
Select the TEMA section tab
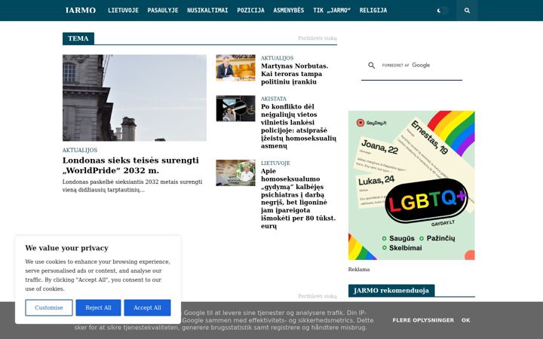pos(78,38)
